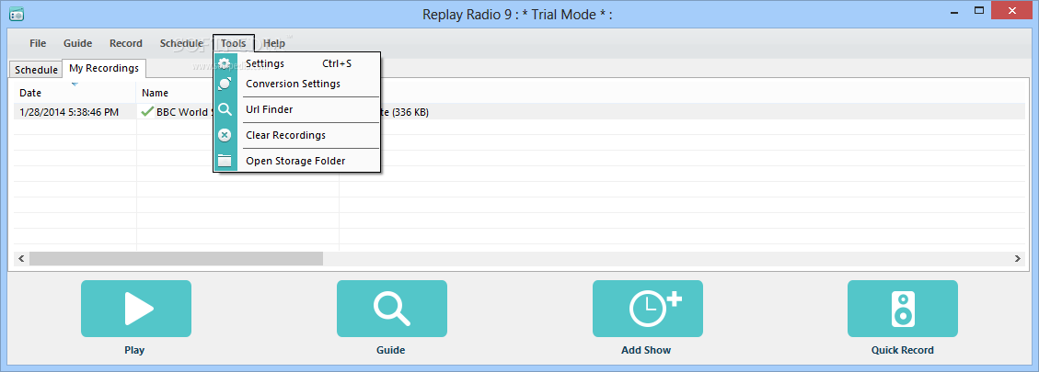1039x372 pixels.
Task: Click the horizontal scrollbar thumb
Action: pos(176,258)
